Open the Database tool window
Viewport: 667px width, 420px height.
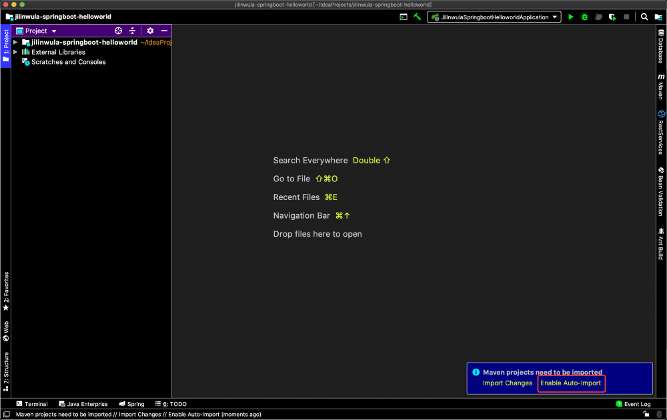tap(660, 47)
